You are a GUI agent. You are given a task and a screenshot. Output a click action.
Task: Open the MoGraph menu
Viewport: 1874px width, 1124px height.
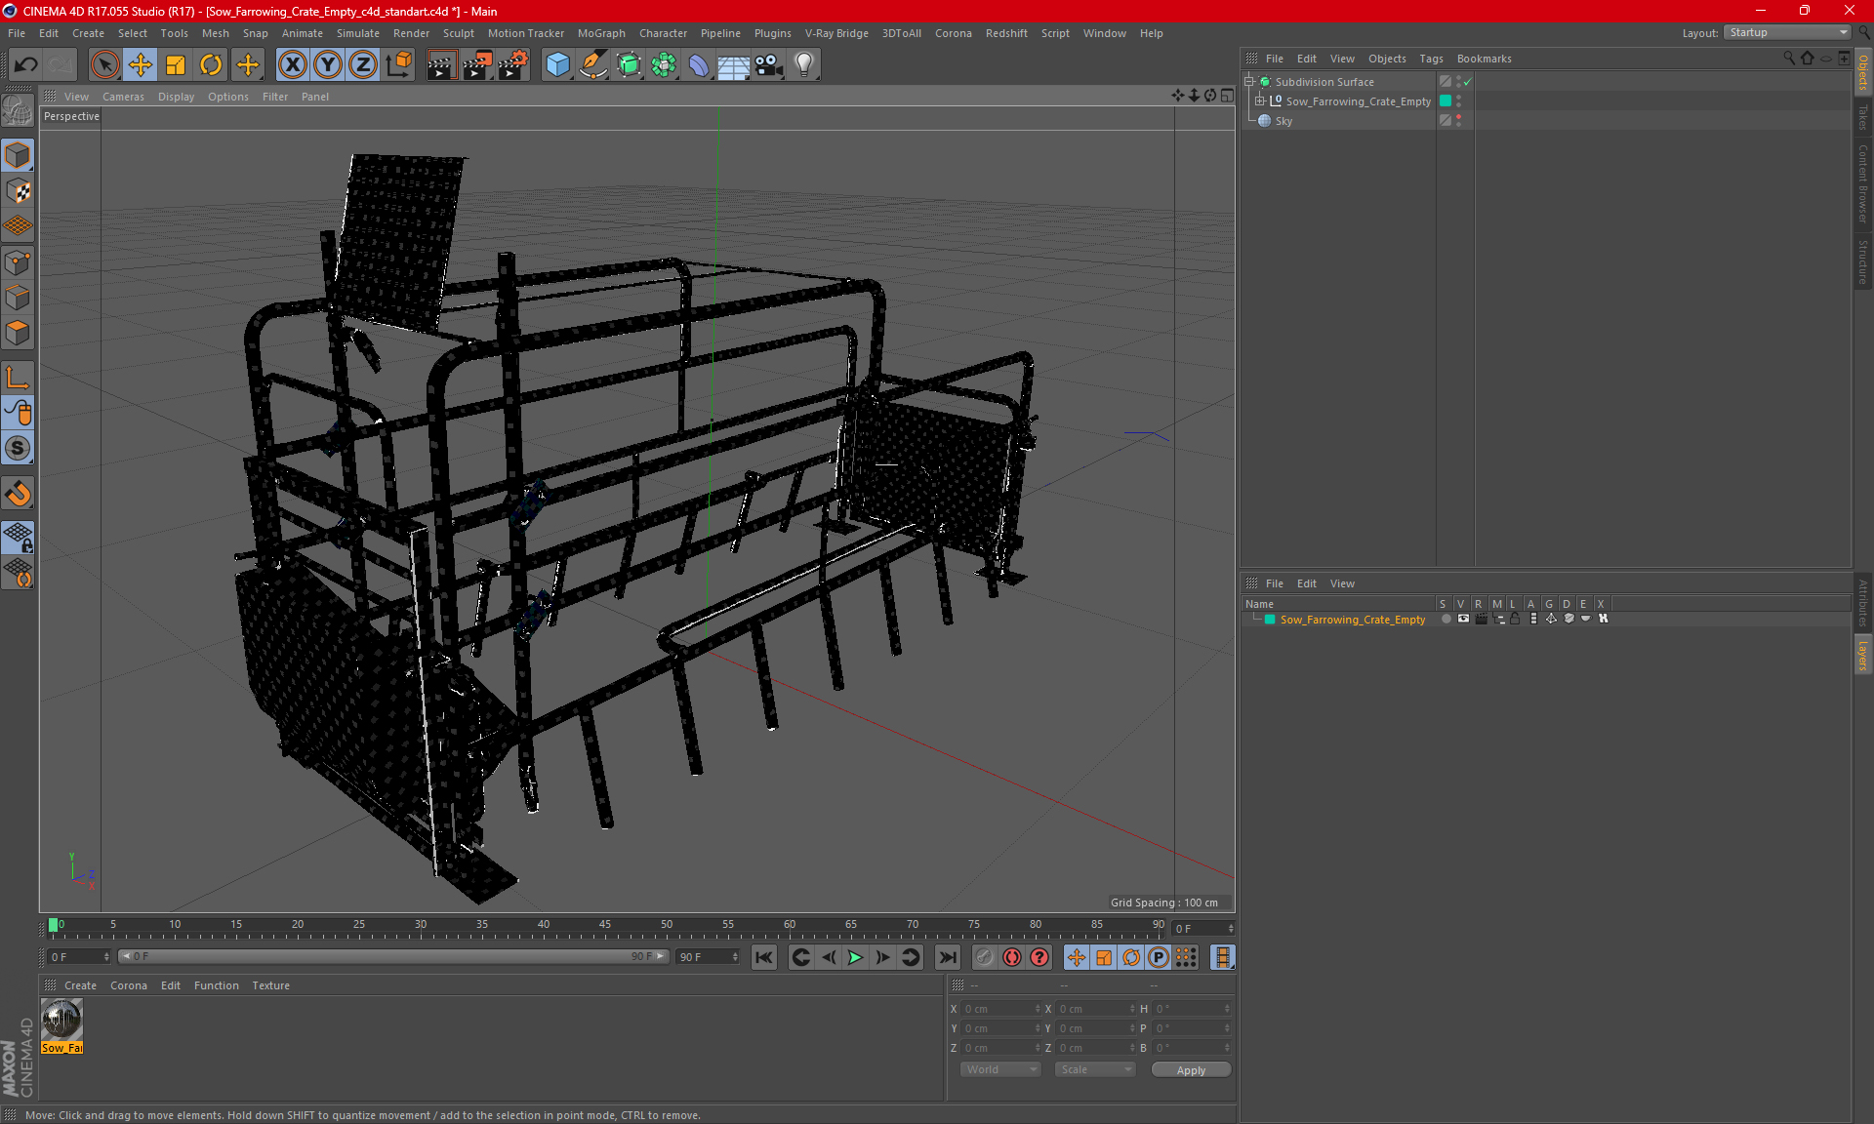click(x=600, y=33)
